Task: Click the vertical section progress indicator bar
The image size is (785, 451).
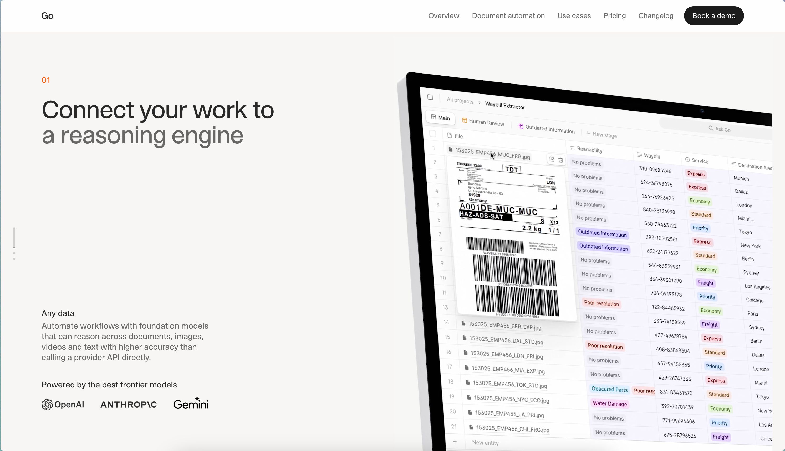Action: [14, 238]
